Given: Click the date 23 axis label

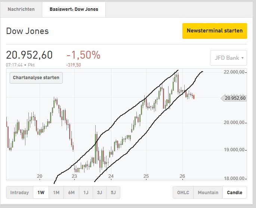Looking at the screenshot, I should [74, 176].
